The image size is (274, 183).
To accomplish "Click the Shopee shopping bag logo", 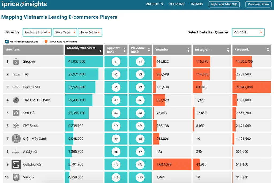I will (16, 61).
